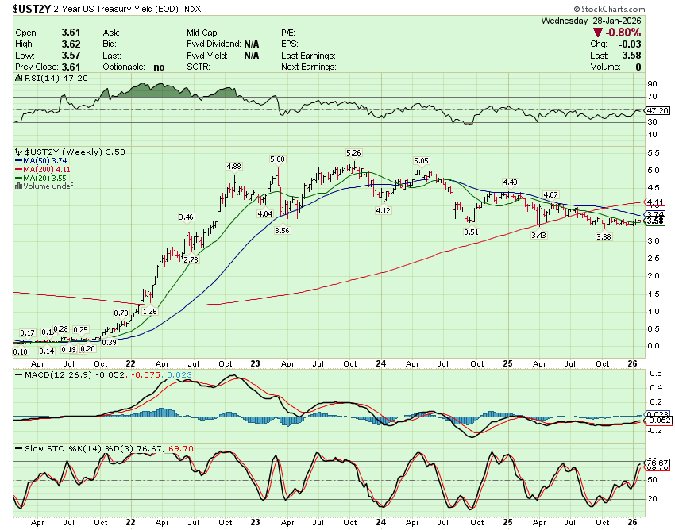Click the 4.88 high label near Oct 2022

point(233,167)
